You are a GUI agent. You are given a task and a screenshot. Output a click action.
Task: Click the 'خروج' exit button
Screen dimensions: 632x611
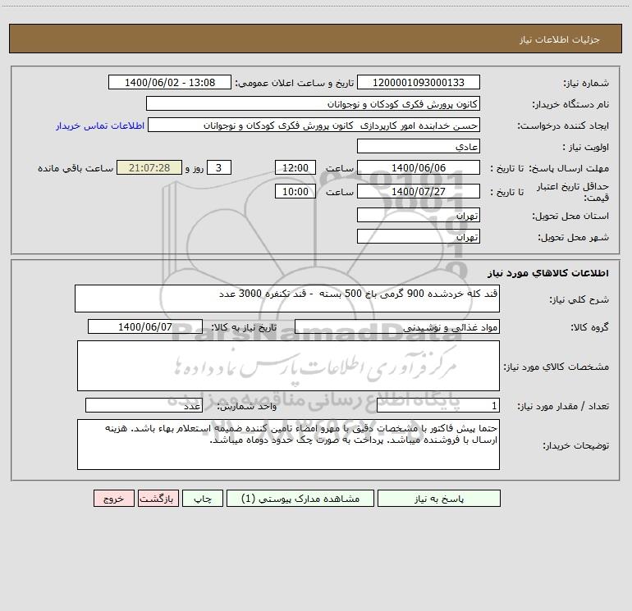[113, 499]
